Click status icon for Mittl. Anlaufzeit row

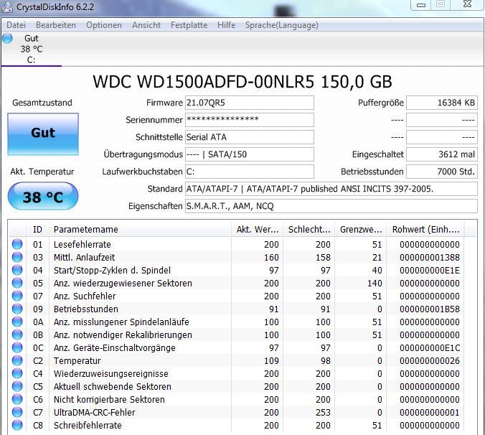point(17,257)
